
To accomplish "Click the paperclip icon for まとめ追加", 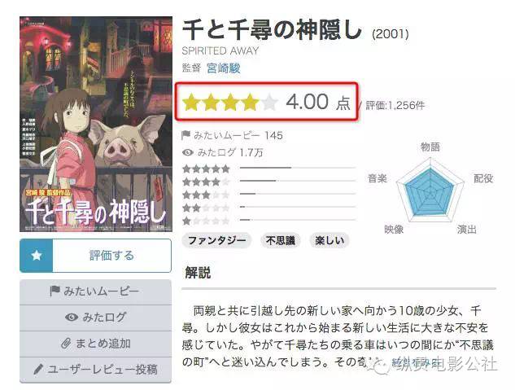I will point(66,344).
